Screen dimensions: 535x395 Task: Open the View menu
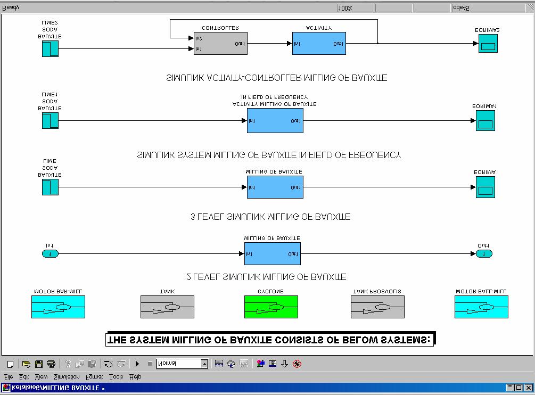point(42,377)
